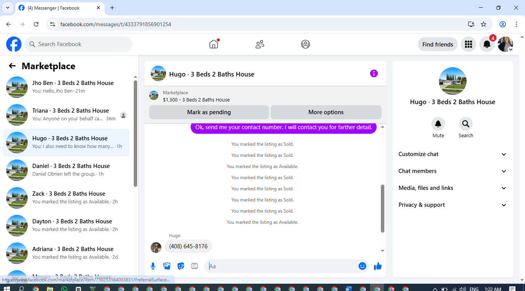Open the Dayton conversation
The height and width of the screenshot is (291, 525).
coord(66,226)
